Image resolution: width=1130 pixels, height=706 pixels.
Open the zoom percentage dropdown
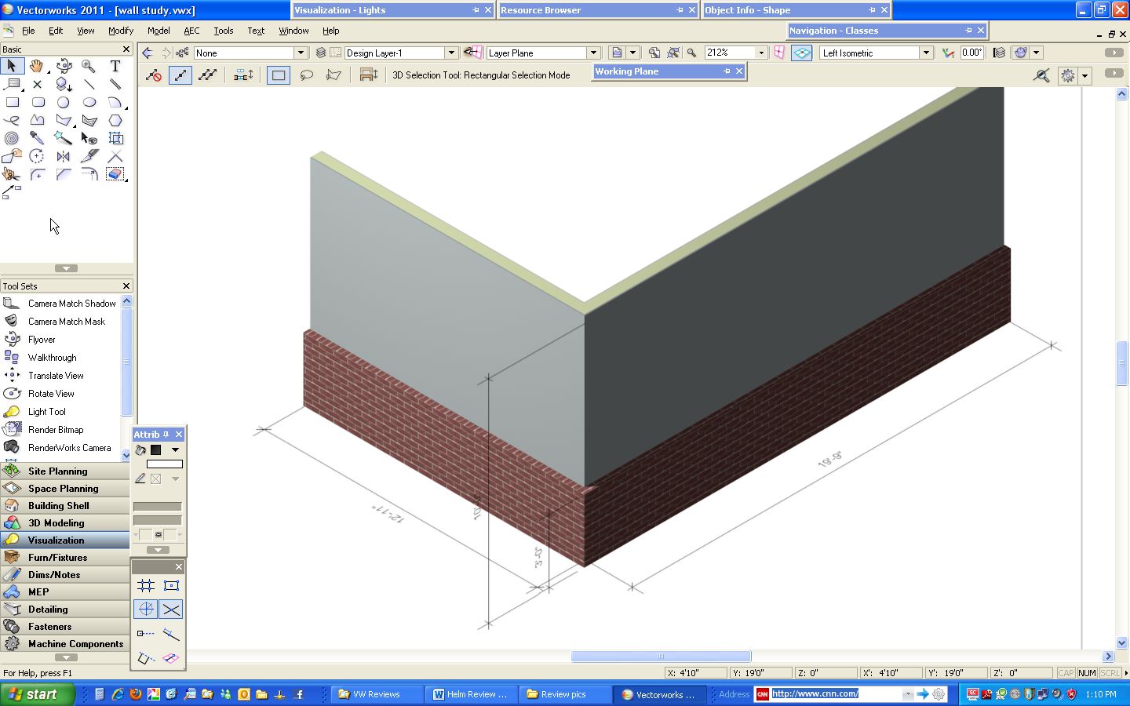coord(760,53)
